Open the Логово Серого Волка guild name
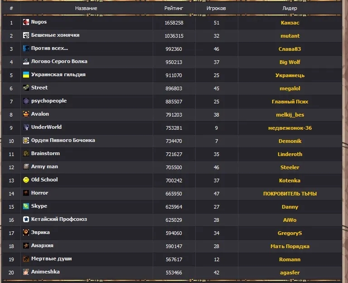The image size is (348, 283). 59,61
